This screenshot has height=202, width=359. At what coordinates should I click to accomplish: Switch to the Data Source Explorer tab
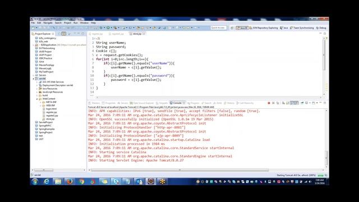pyautogui.click(x=142, y=103)
